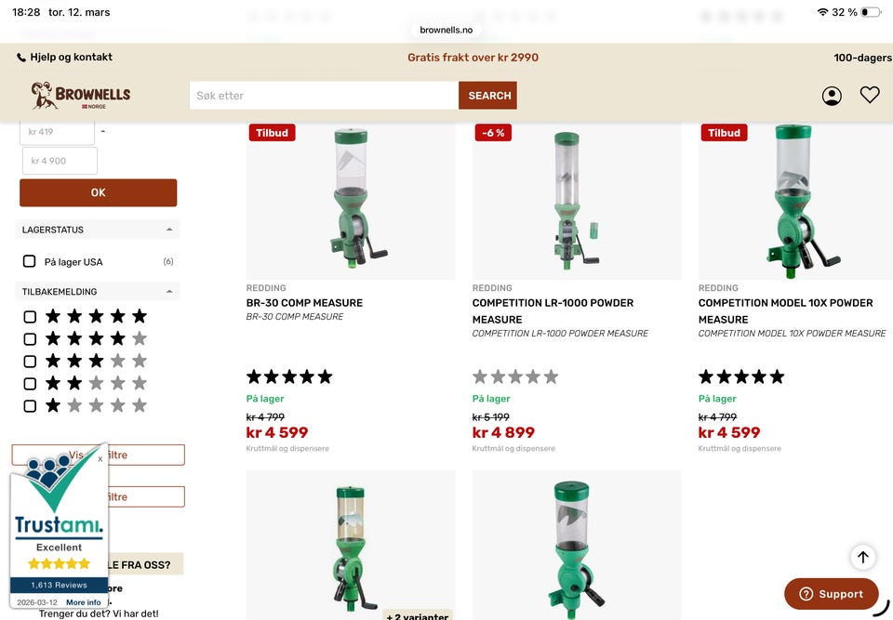Click the scroll-to-top arrow button
Image resolution: width=893 pixels, height=620 pixels.
[863, 557]
